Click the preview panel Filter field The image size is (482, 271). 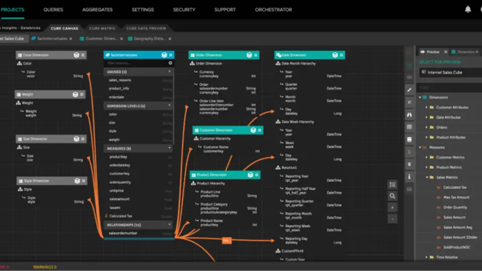[449, 87]
